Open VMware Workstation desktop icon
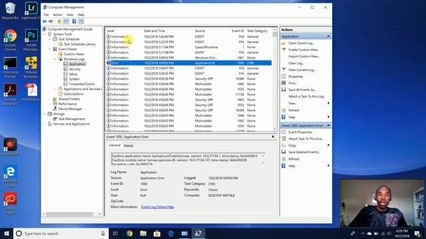 pyautogui.click(x=31, y=68)
